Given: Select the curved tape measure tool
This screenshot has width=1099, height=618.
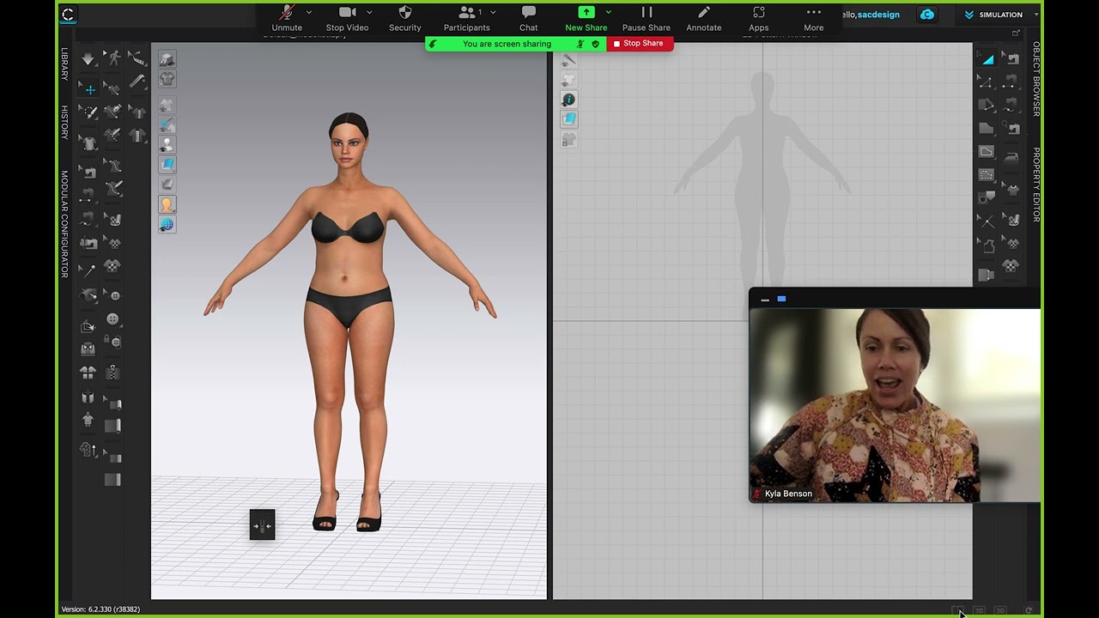Looking at the screenshot, I should point(137,58).
